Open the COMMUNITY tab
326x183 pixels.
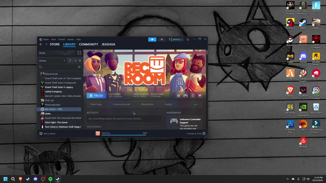click(89, 44)
